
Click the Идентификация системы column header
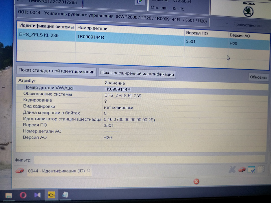[46, 27]
